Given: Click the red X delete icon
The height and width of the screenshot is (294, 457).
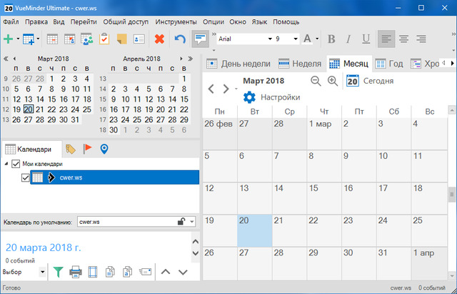Looking at the screenshot, I should [159, 39].
